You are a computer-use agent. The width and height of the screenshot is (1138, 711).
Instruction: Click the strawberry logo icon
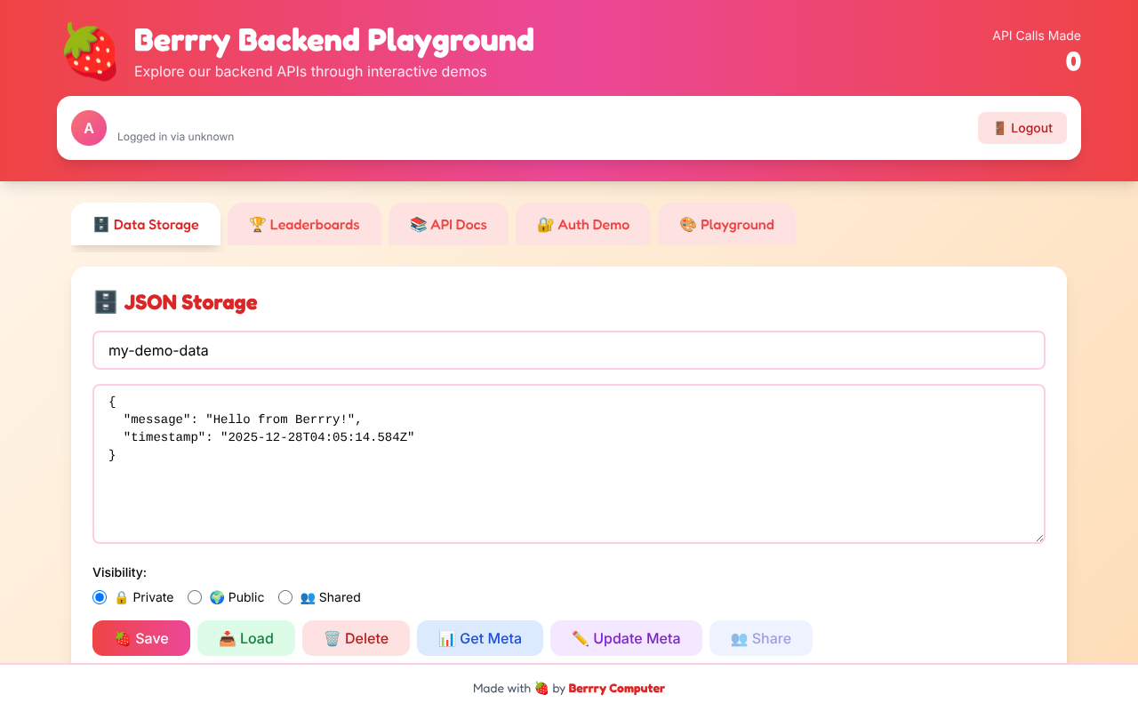click(x=89, y=51)
